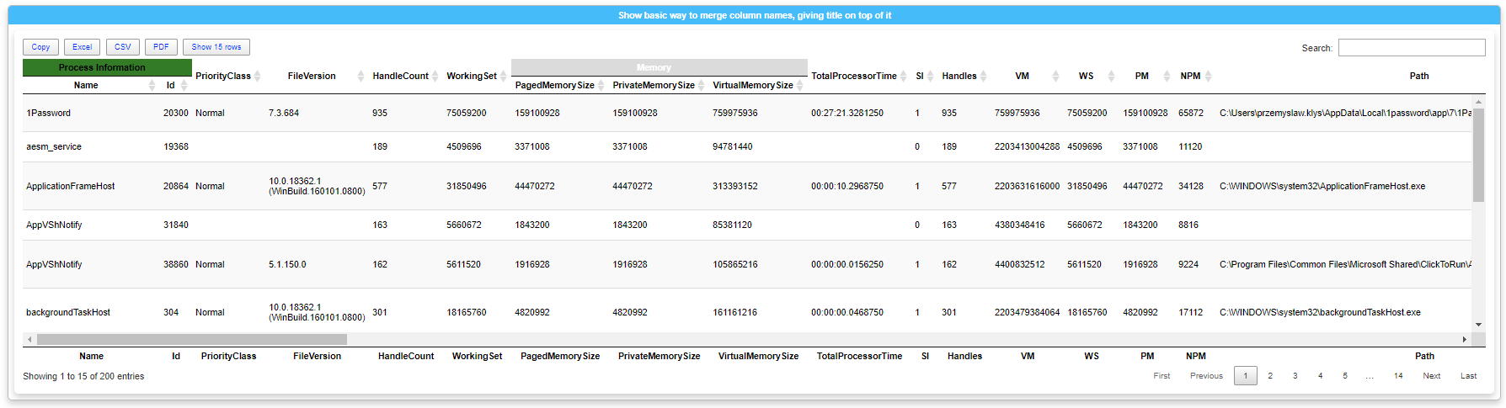Copy table data with Copy button
Screen dimensions: 1506x408
click(40, 47)
